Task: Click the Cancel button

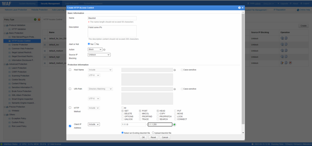Action: (165, 137)
